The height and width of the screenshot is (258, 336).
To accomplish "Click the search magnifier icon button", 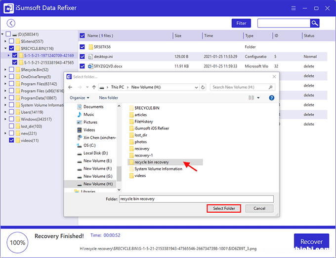I will click(315, 23).
